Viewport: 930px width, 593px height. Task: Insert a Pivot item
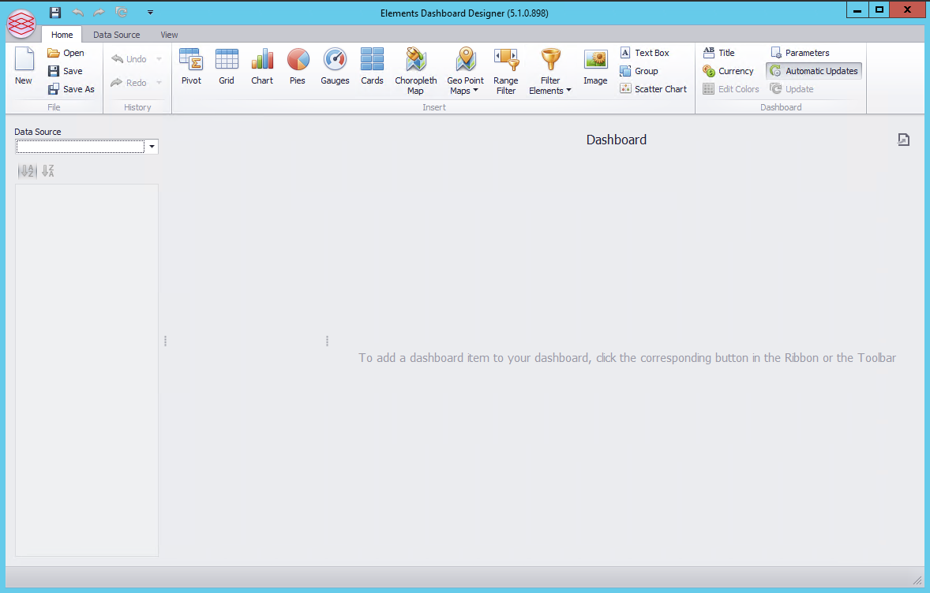click(191, 65)
